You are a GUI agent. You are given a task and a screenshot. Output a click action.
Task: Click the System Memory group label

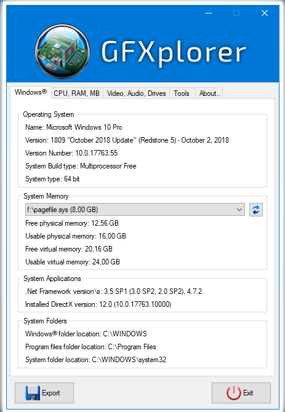[46, 196]
